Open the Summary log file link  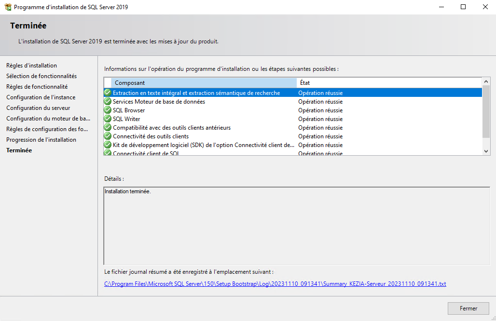coord(275,284)
